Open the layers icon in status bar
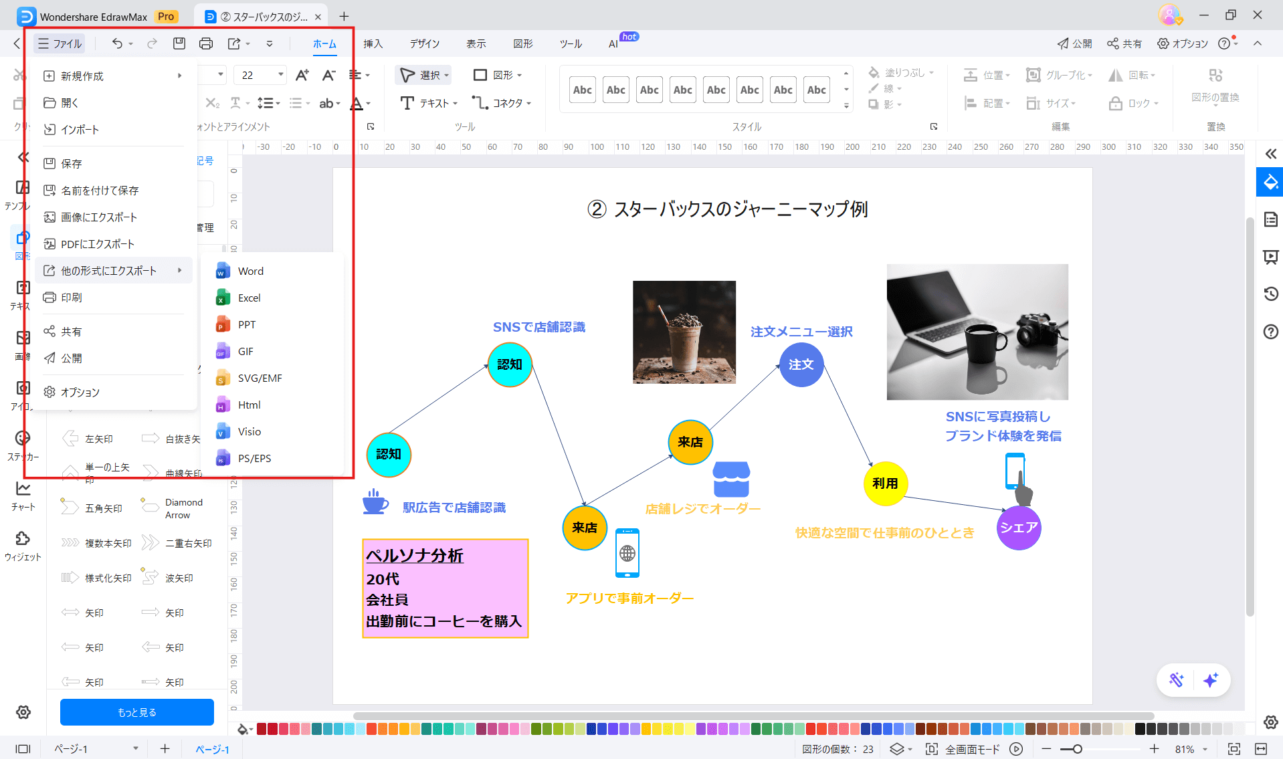The image size is (1283, 759). pos(896,749)
